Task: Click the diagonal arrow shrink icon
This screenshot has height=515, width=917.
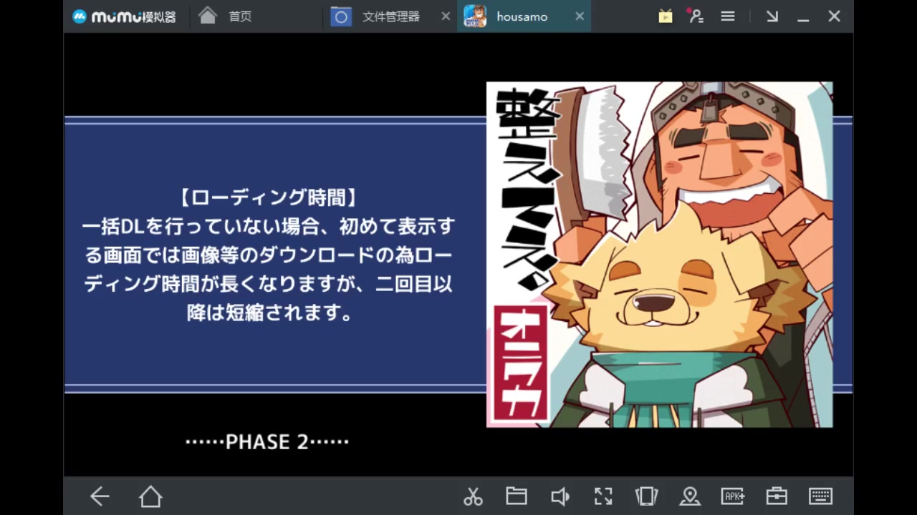Action: 772,16
